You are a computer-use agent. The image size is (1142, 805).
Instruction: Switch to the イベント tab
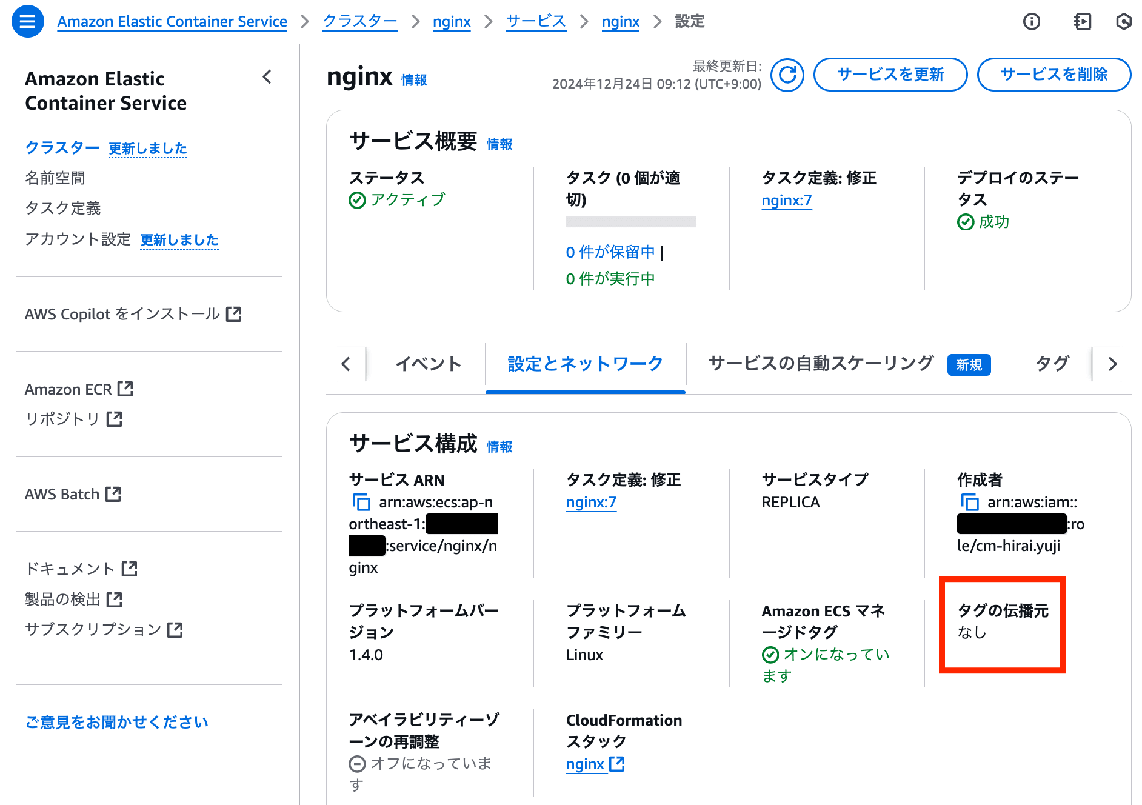click(429, 364)
